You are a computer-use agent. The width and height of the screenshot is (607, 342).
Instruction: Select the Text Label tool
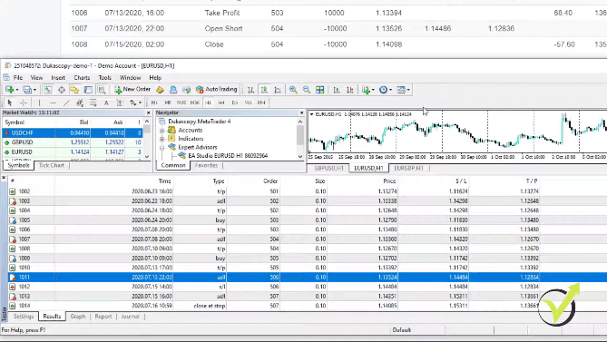coord(119,103)
